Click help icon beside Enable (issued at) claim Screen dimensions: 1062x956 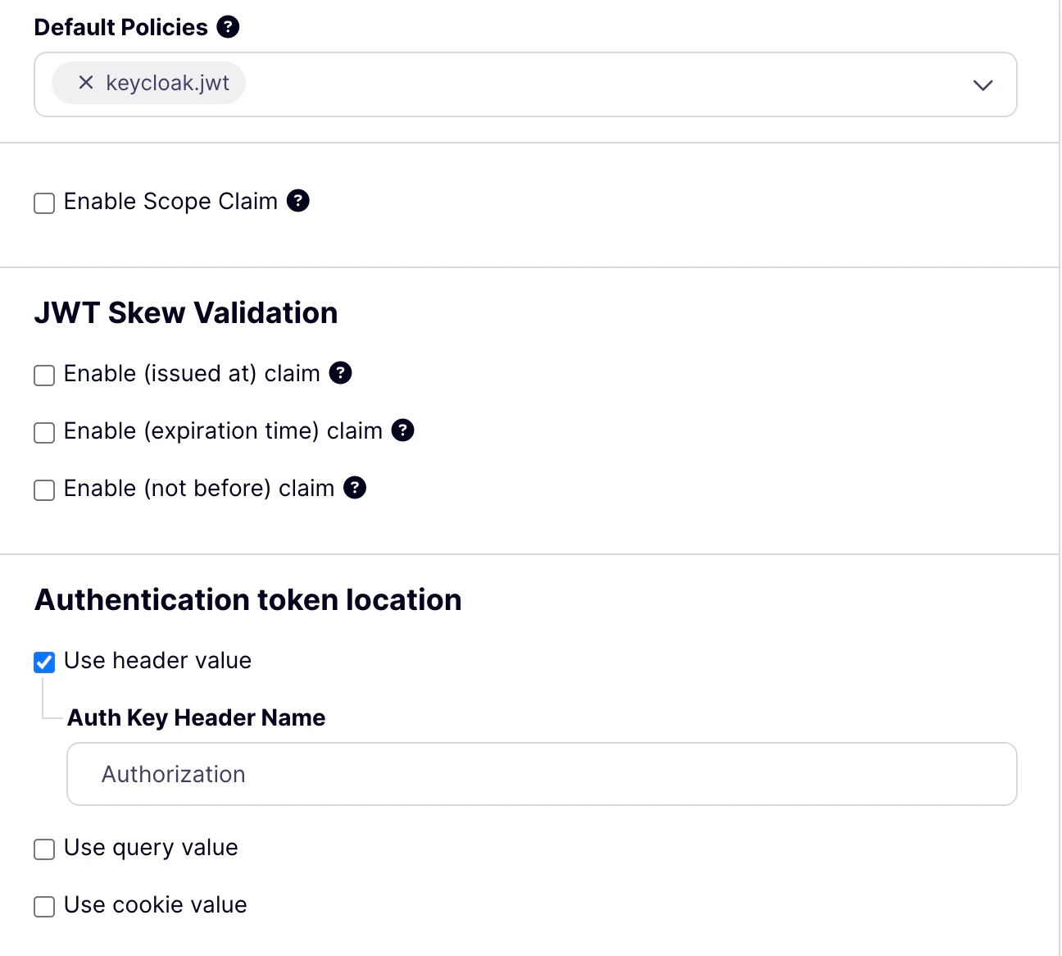pos(342,373)
